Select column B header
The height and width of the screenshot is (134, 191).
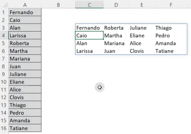[58, 5]
